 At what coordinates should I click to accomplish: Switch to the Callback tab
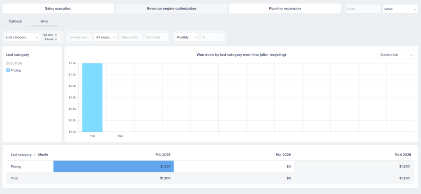point(15,21)
